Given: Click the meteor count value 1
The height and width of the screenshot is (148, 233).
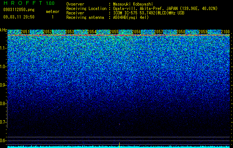Looking at the screenshot, I should (53, 17).
